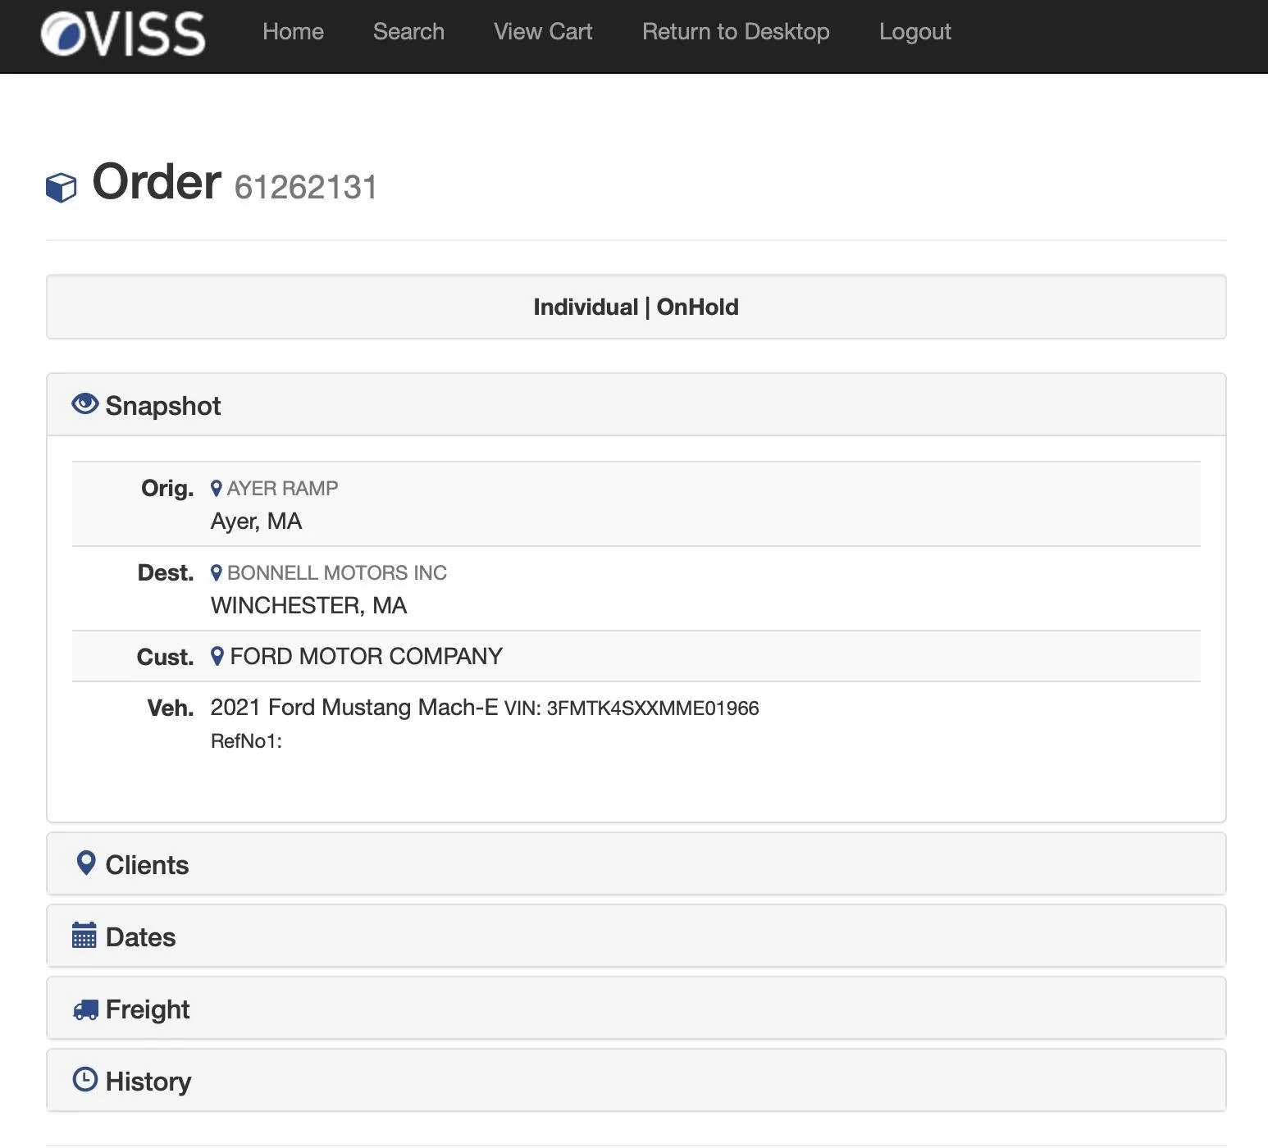
Task: Click the pin beside FORD MOTOR COMPANY
Action: click(217, 656)
